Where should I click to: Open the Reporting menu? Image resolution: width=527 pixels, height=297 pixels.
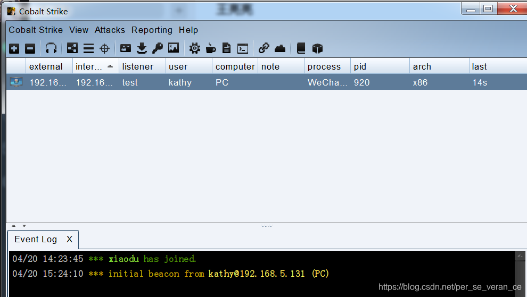pos(152,30)
